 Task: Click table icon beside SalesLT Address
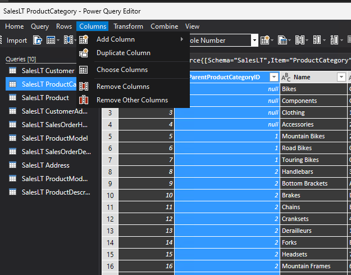(x=12, y=165)
